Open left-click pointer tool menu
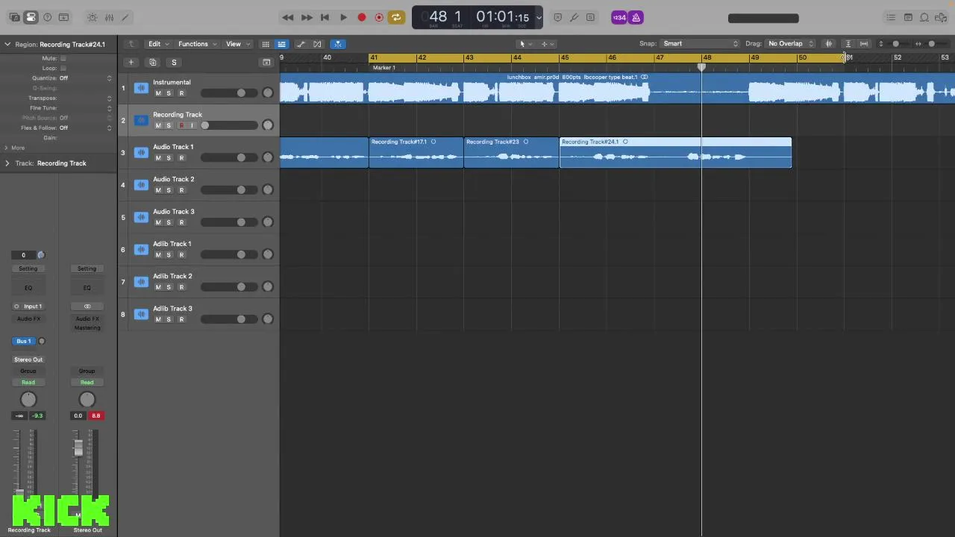955x537 pixels. (x=525, y=44)
